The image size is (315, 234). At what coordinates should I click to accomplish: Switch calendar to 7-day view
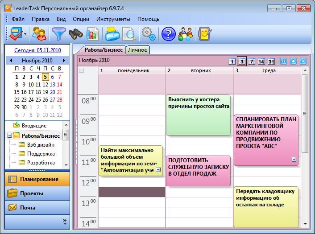click(x=252, y=62)
